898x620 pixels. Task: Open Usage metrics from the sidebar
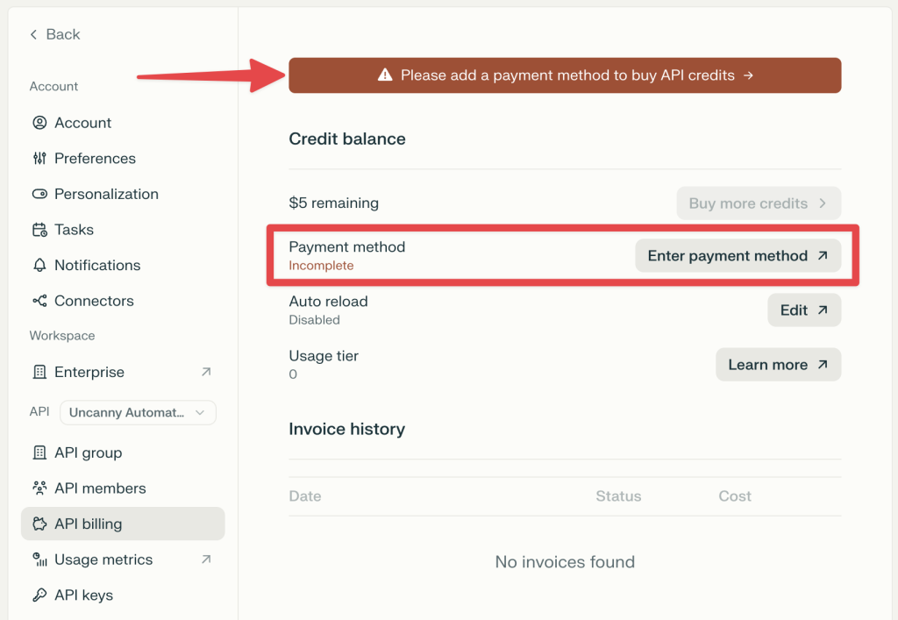102,559
